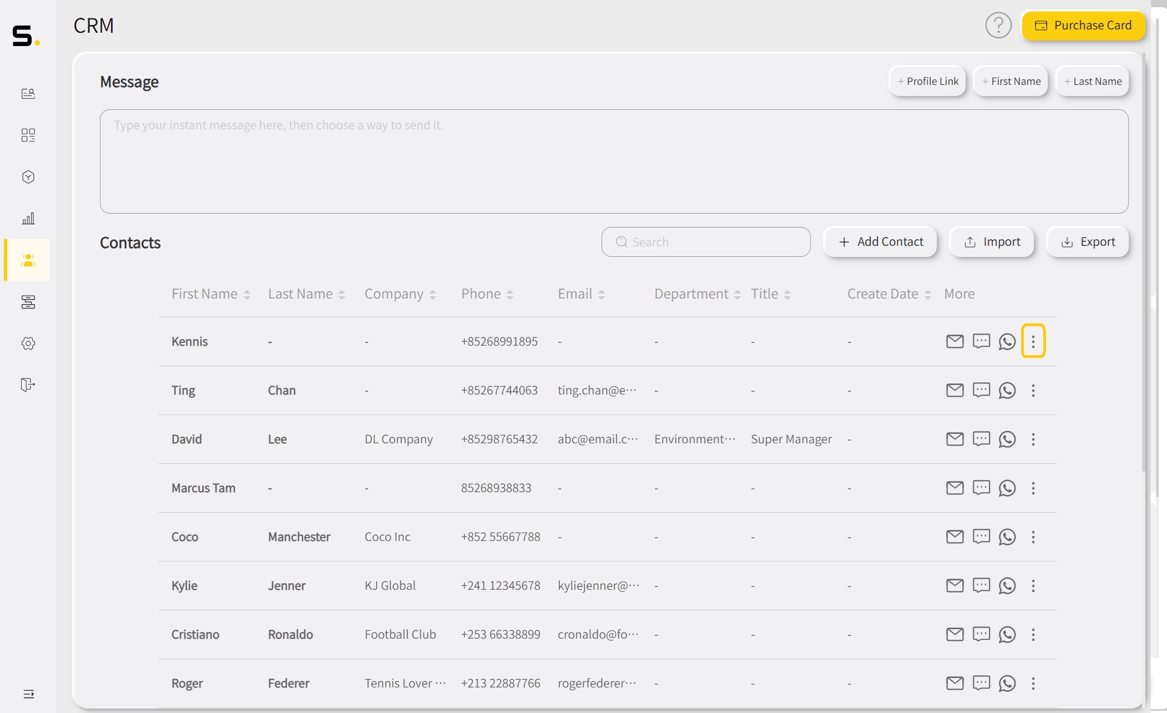The width and height of the screenshot is (1167, 713).
Task: Click the help question mark icon
Action: click(x=998, y=26)
